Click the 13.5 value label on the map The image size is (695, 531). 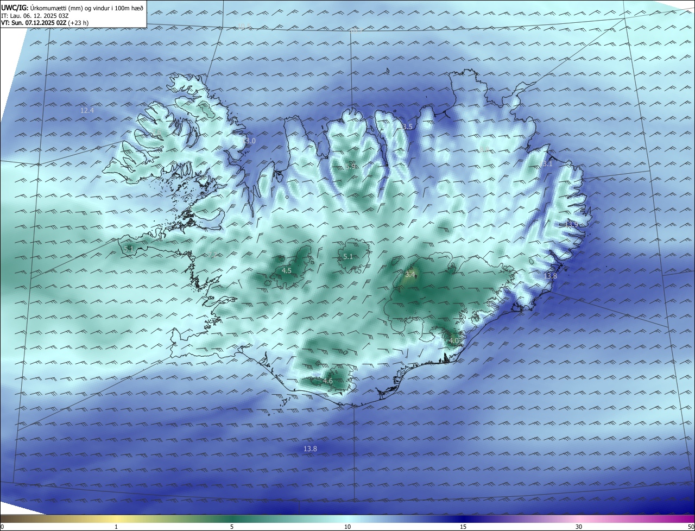(x=406, y=127)
